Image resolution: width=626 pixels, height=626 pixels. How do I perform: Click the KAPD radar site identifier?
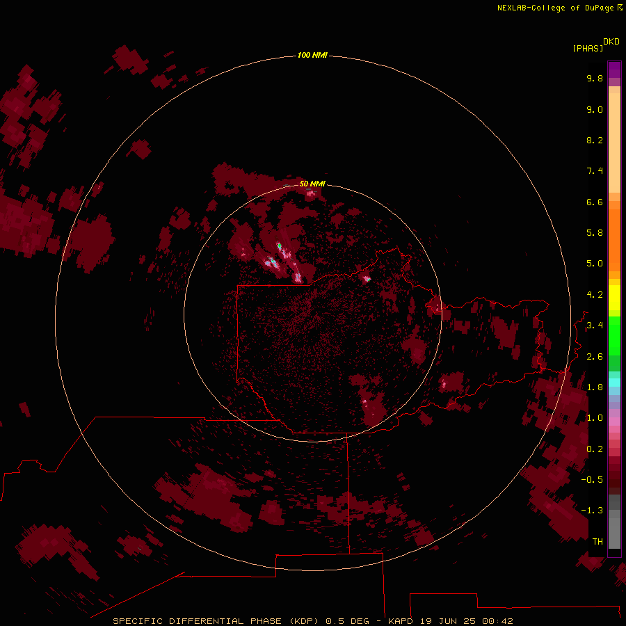(x=401, y=621)
